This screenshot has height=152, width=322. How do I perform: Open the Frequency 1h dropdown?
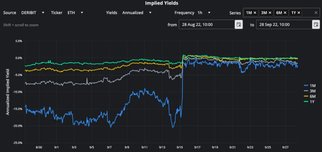tap(204, 13)
